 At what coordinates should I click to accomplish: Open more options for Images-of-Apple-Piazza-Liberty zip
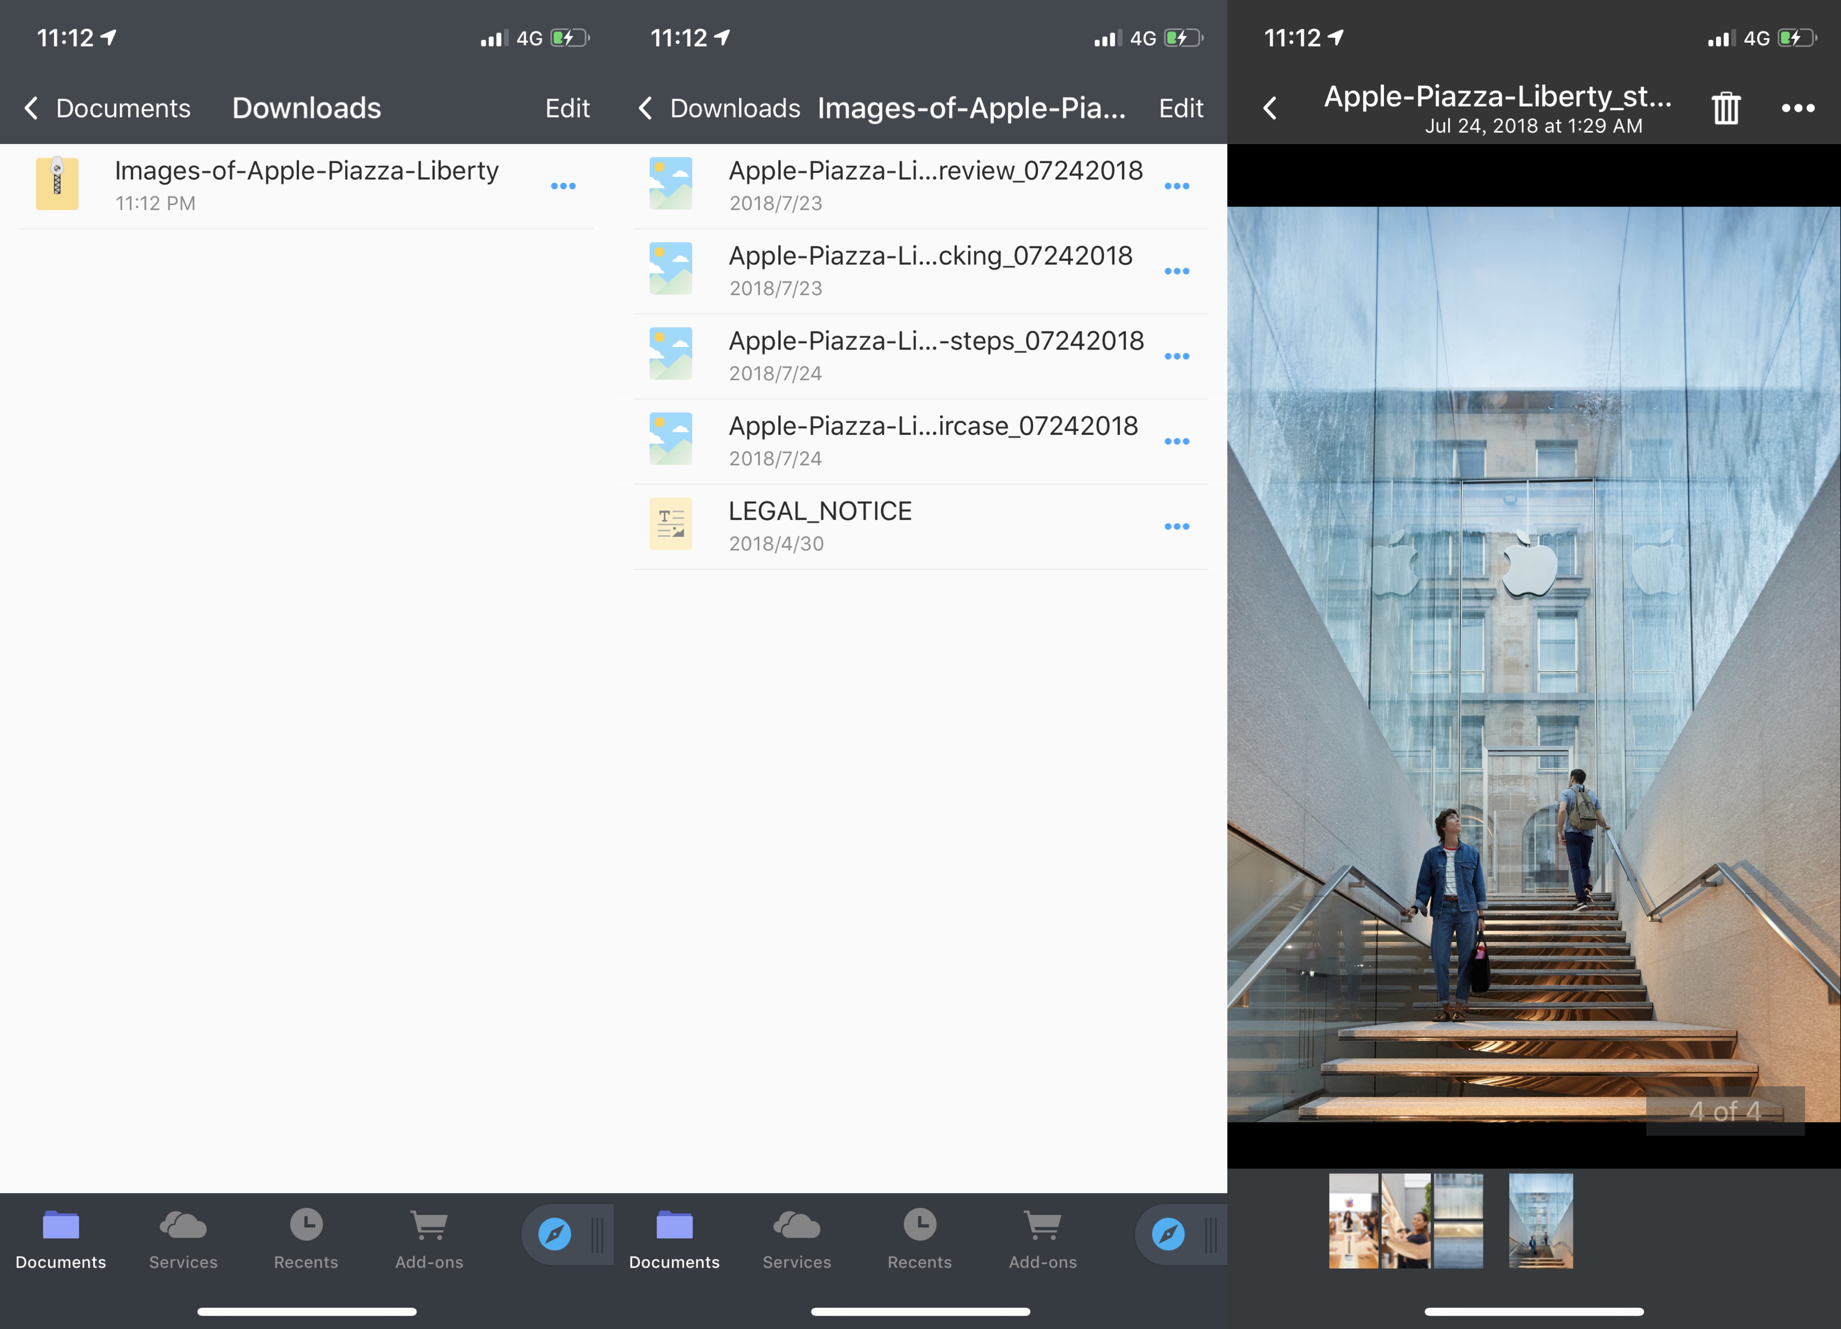[563, 186]
